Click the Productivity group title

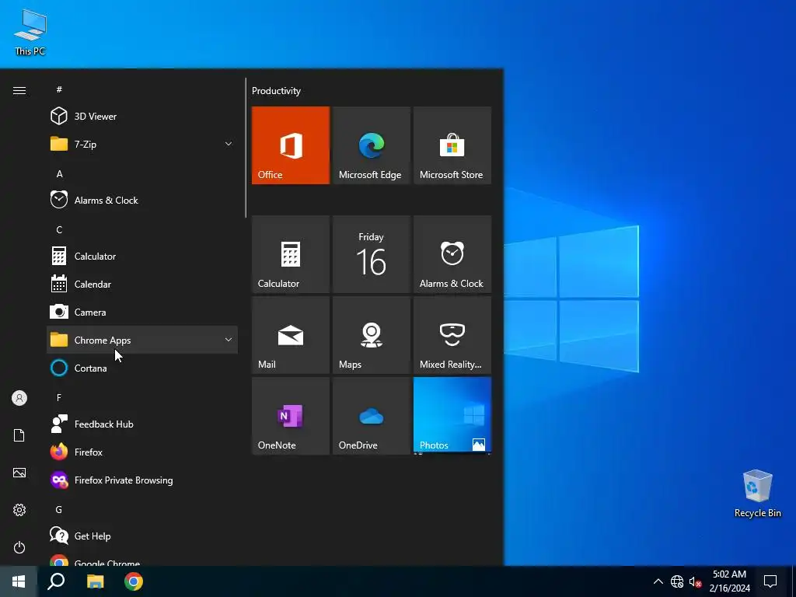click(x=276, y=91)
